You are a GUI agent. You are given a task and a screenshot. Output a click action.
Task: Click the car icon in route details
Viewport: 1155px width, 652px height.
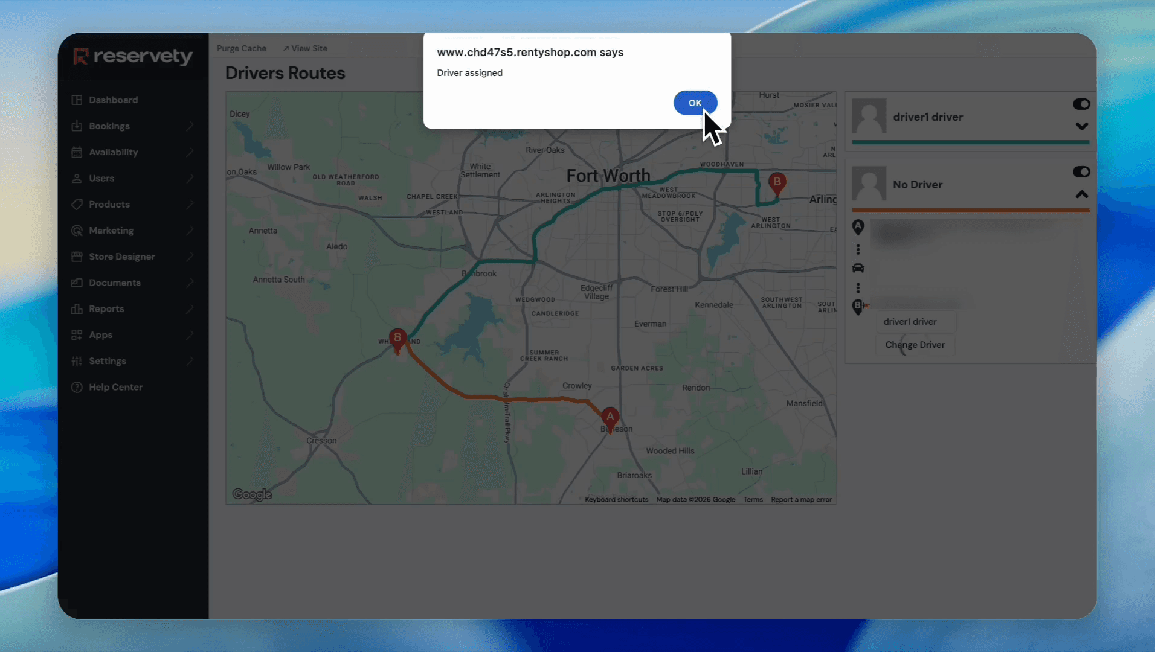coord(858,268)
